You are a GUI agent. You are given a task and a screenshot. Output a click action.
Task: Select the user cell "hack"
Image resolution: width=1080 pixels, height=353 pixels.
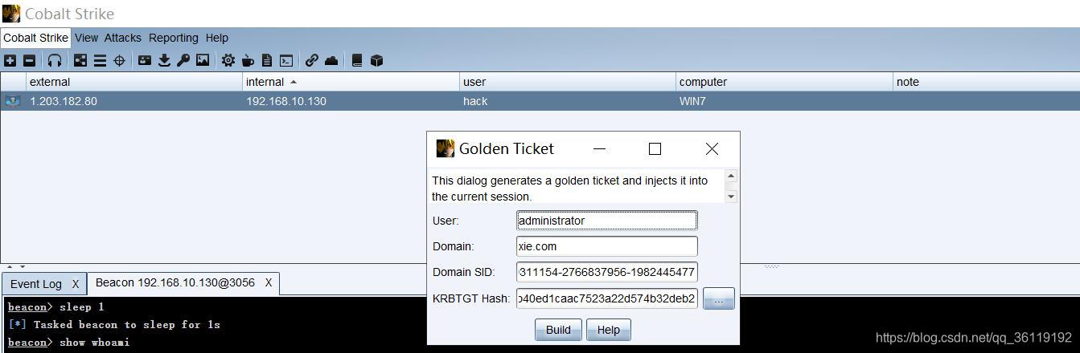pyautogui.click(x=568, y=101)
